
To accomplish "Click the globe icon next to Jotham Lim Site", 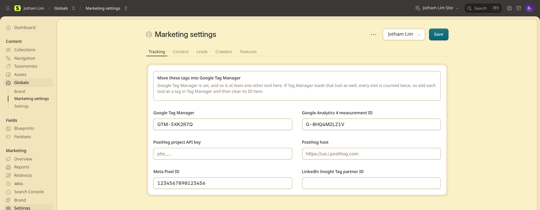I will 418,8.
